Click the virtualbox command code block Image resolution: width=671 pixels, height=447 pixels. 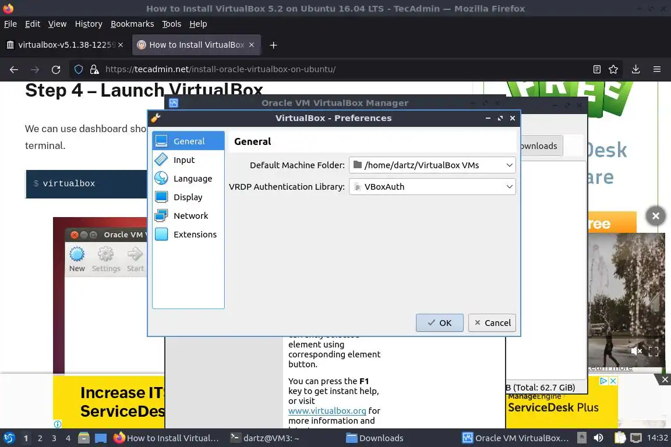point(86,184)
